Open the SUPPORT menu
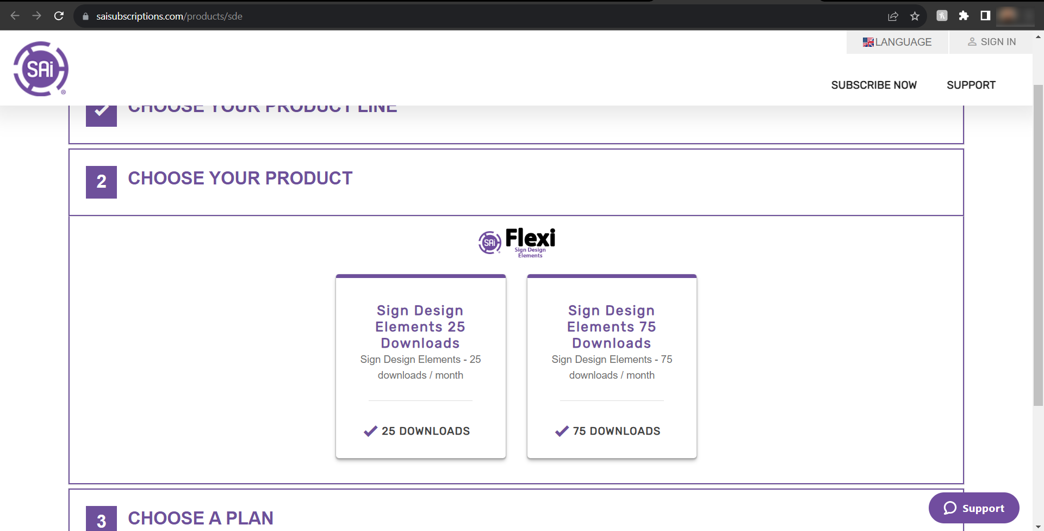Screen dimensions: 1044x531 [971, 85]
